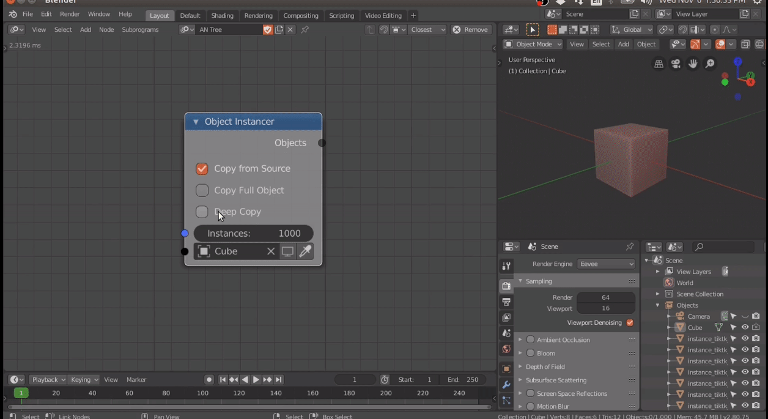Open the View Layer properties icon
Image resolution: width=768 pixels, height=419 pixels.
(506, 317)
